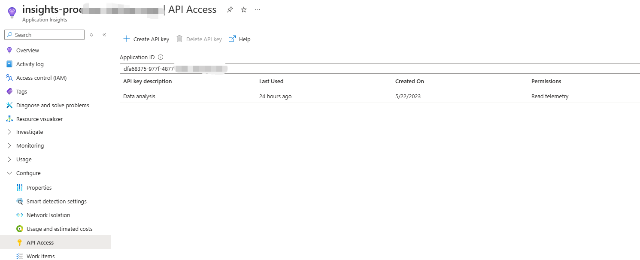Viewport: 640px width, 260px height.
Task: Click the Application ID text field
Action: [x=379, y=69]
